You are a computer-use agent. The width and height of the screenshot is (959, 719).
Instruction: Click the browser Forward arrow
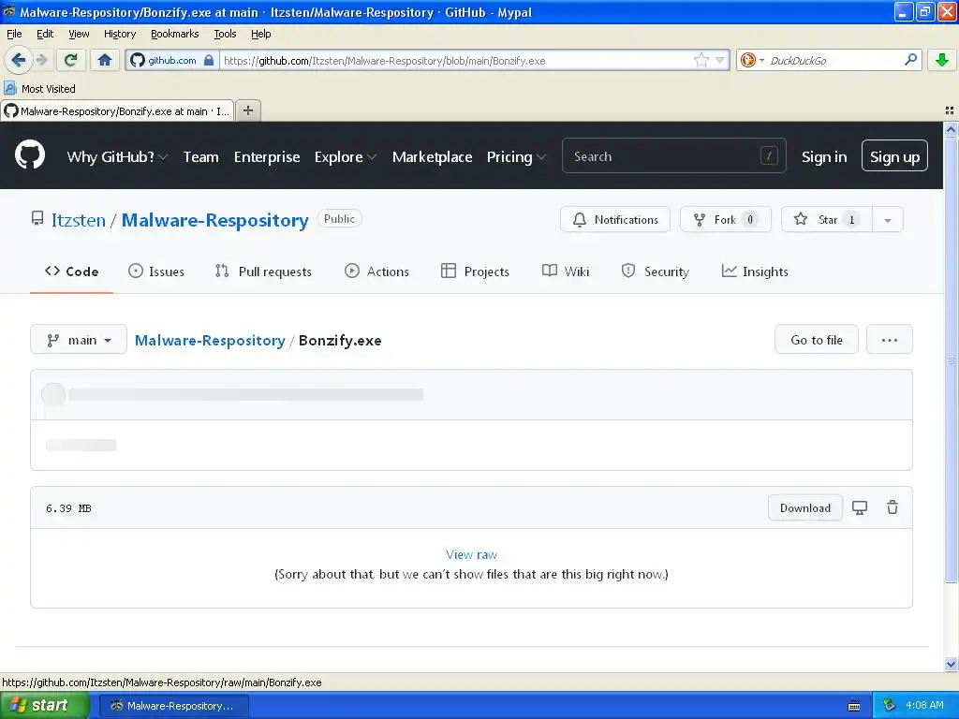click(41, 60)
